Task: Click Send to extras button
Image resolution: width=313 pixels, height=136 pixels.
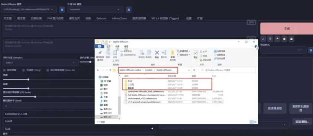Action: tap(301, 108)
